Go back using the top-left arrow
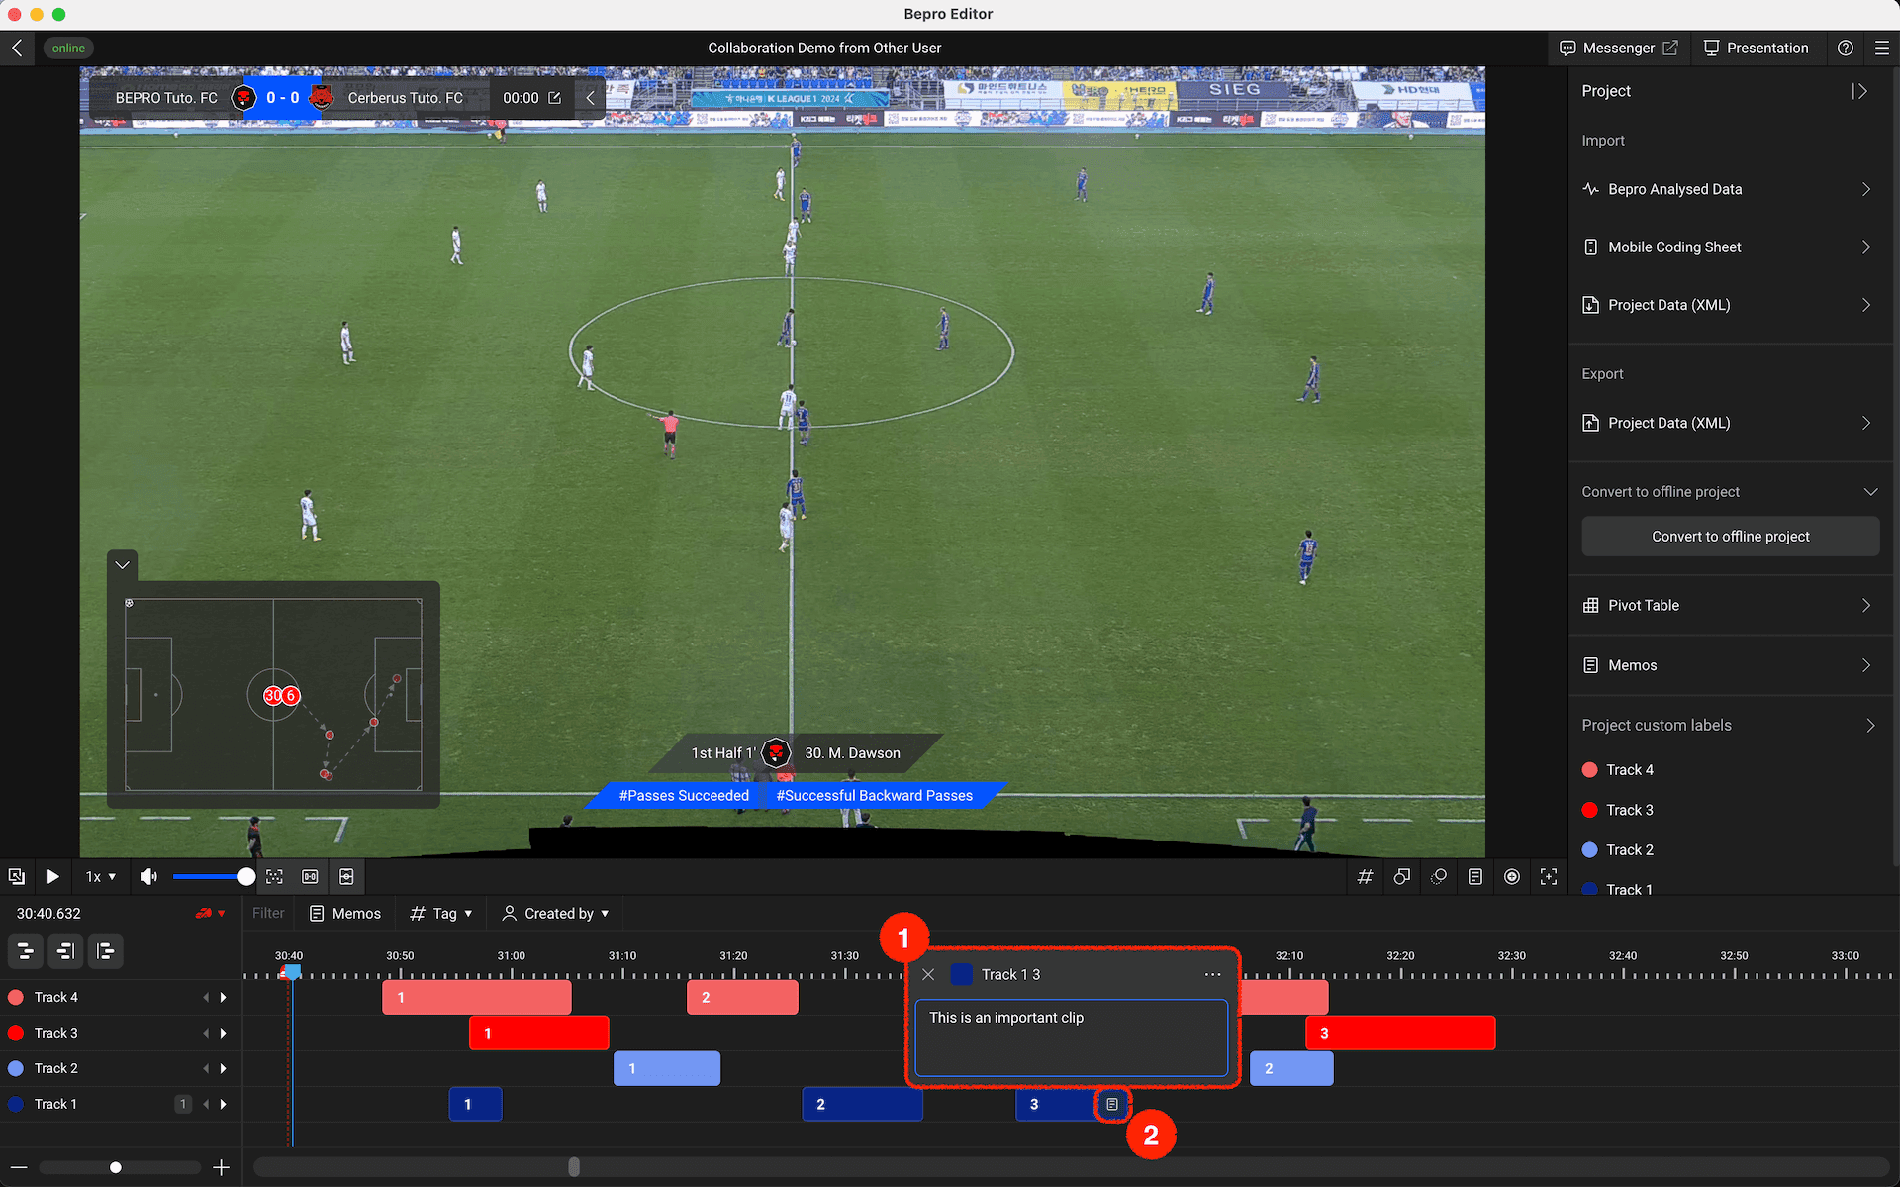 (18, 48)
